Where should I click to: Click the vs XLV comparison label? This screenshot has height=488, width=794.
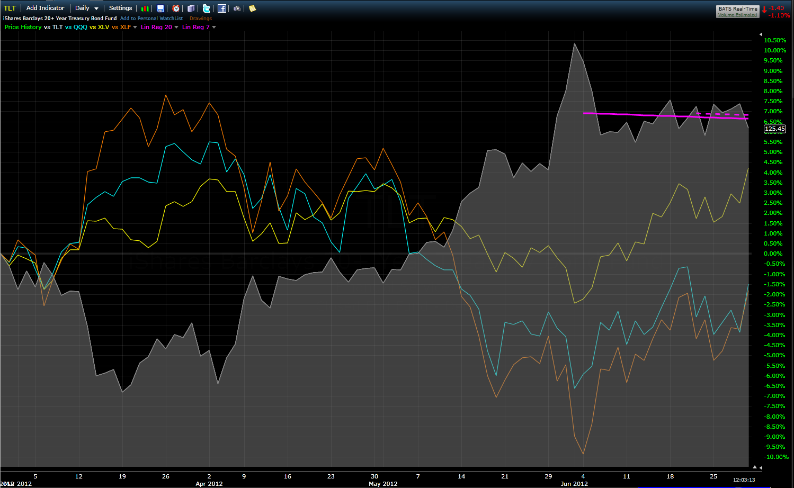[100, 27]
